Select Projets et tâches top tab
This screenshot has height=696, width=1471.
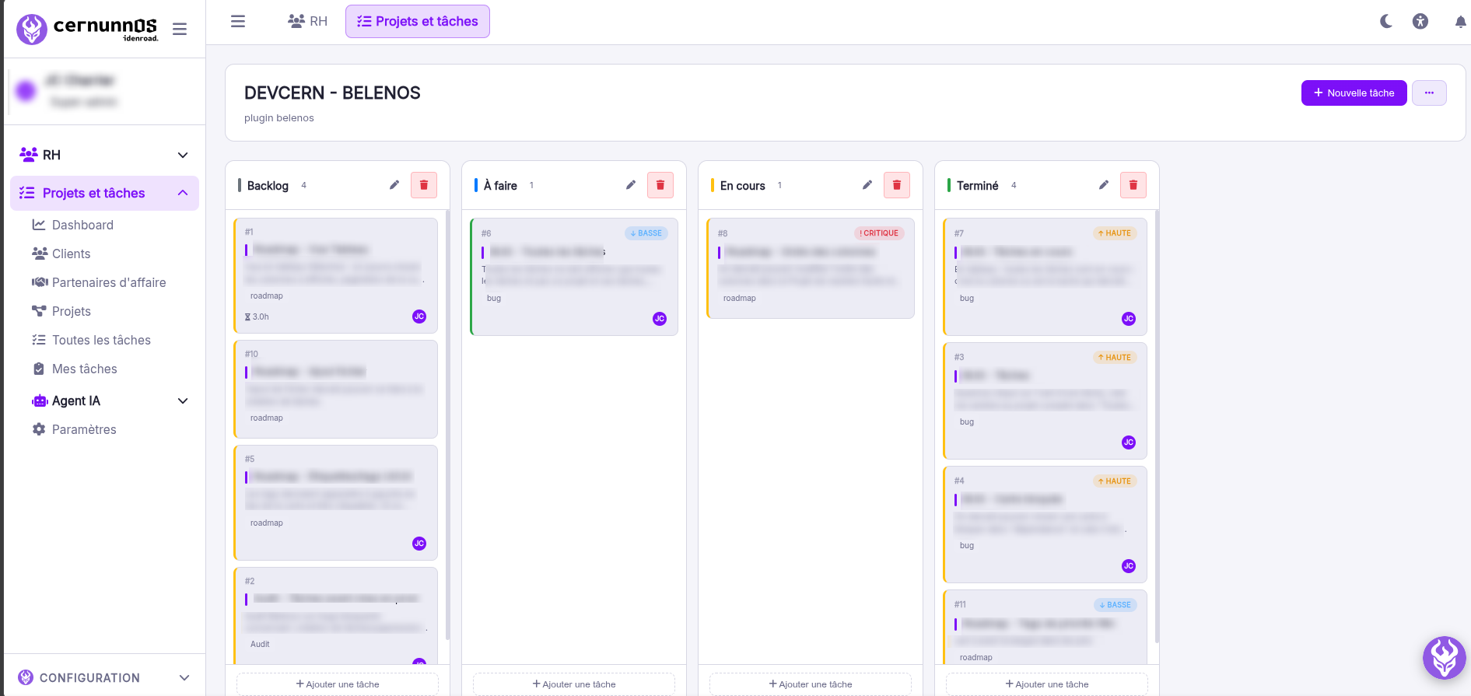click(418, 21)
